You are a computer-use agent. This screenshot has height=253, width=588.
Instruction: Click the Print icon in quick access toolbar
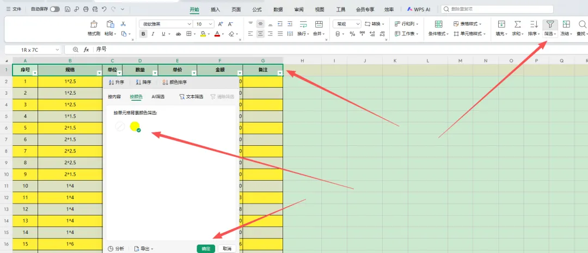click(x=86, y=9)
